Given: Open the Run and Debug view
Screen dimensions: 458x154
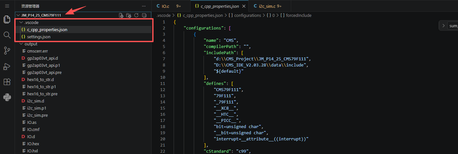Looking at the screenshot, I should click(x=7, y=66).
